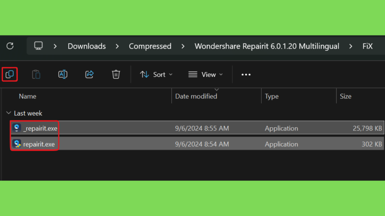The image size is (385, 216).
Task: Expand chevron after Downloads breadcrumb
Action: pyautogui.click(x=117, y=46)
